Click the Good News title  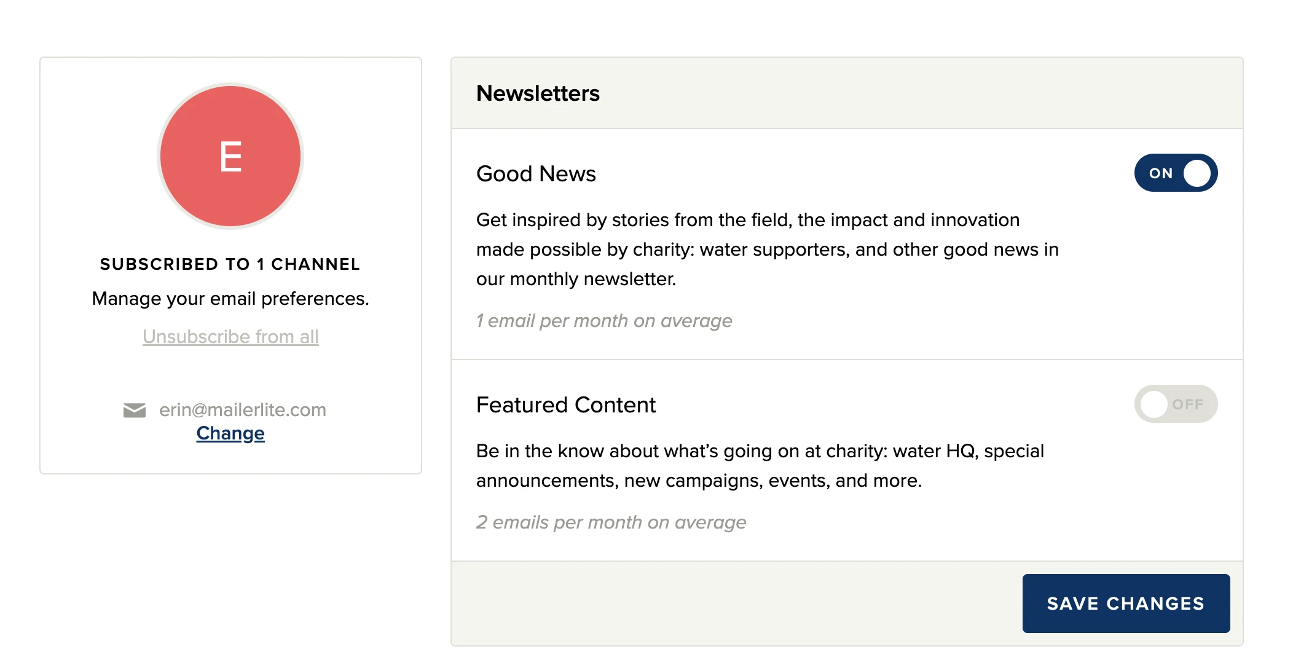pyautogui.click(x=536, y=174)
